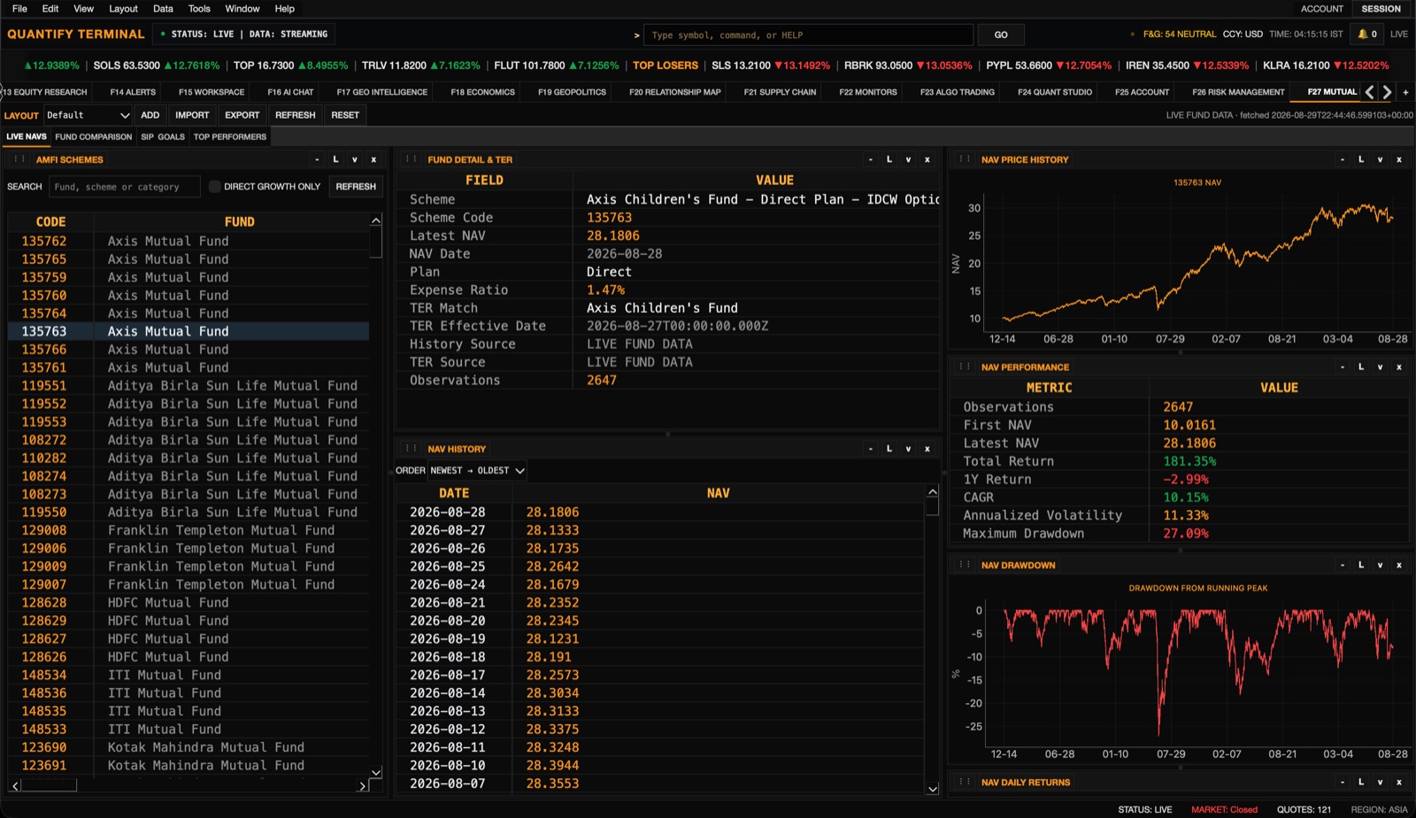Image resolution: width=1416 pixels, height=818 pixels.
Task: Close the AMFI Schemes panel
Action: [x=373, y=159]
